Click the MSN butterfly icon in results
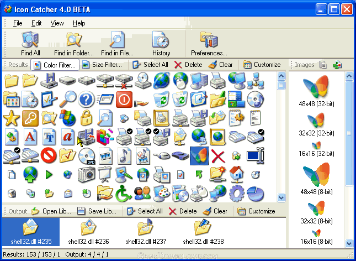The image size is (356, 261). (x=199, y=156)
